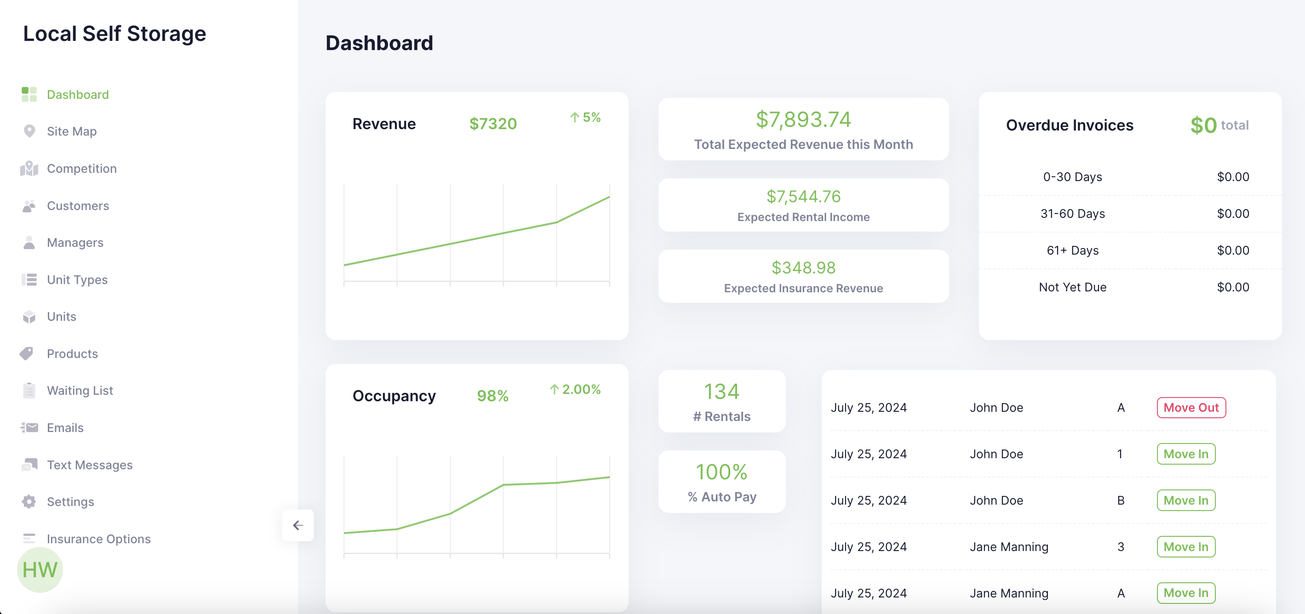Open Text Messages
The height and width of the screenshot is (614, 1305).
pos(90,465)
